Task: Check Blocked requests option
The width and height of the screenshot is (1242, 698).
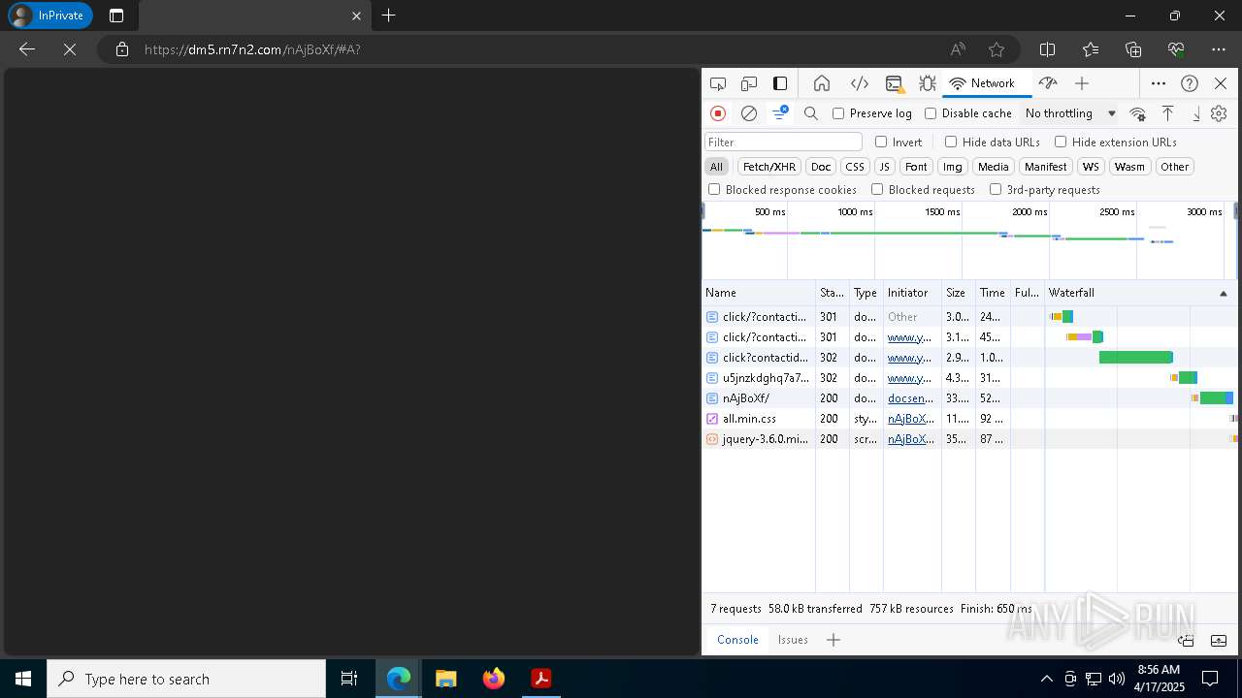Action: [x=877, y=190]
